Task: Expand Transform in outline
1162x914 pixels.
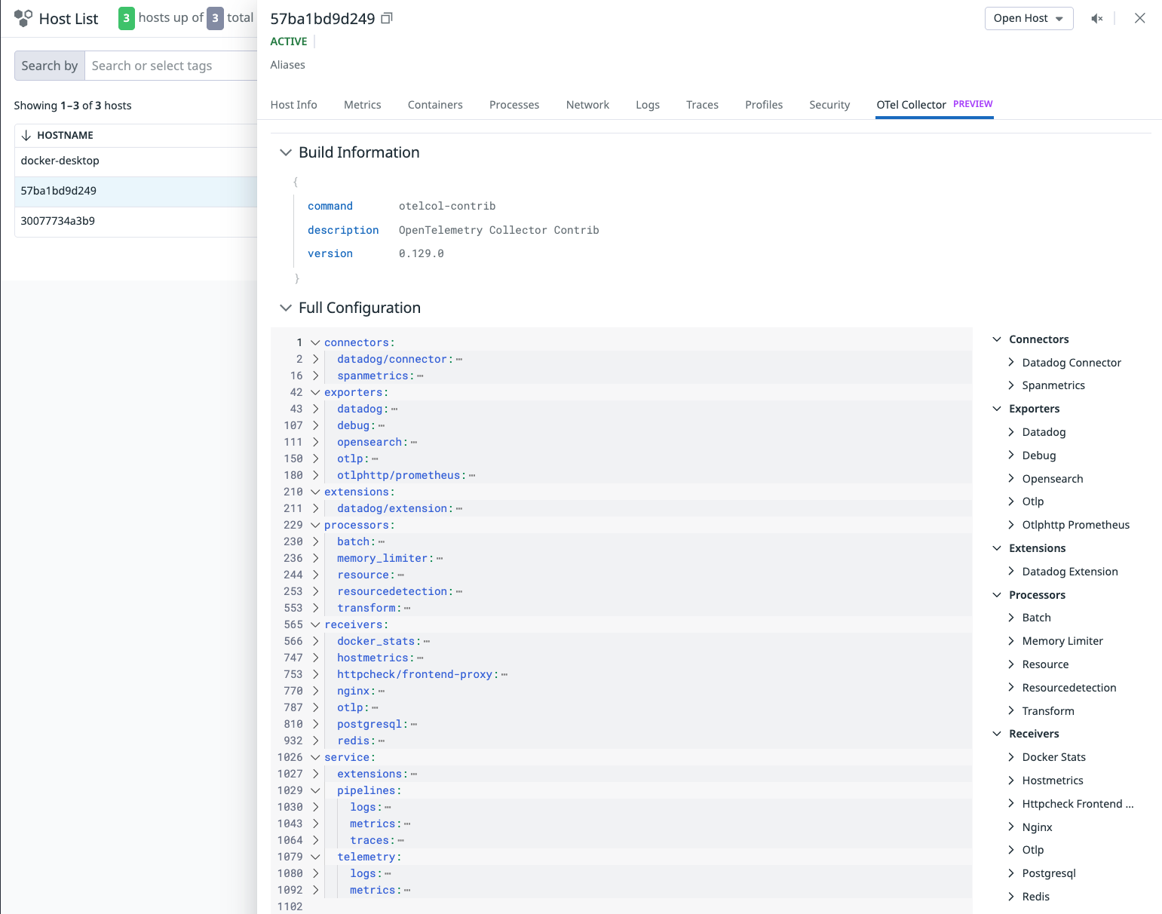Action: click(1011, 711)
